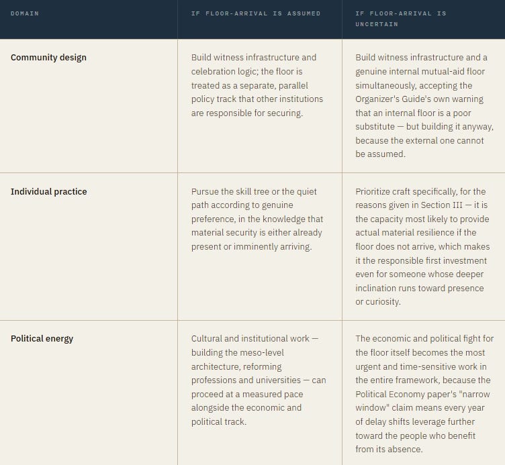
Task: Click the phrase 'Organizer's Guide's own warning'
Action: (x=419, y=99)
